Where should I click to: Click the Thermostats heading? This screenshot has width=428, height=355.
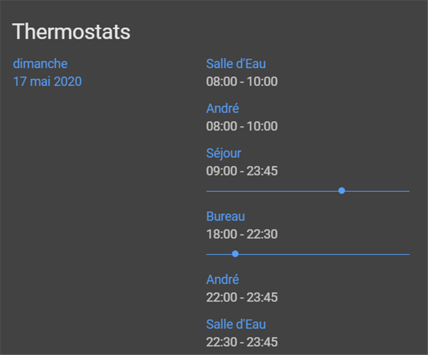(71, 32)
